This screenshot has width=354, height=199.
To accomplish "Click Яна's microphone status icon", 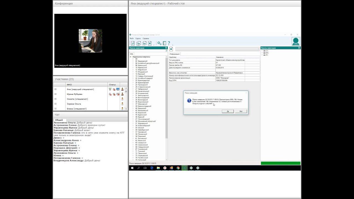I will point(110,89).
